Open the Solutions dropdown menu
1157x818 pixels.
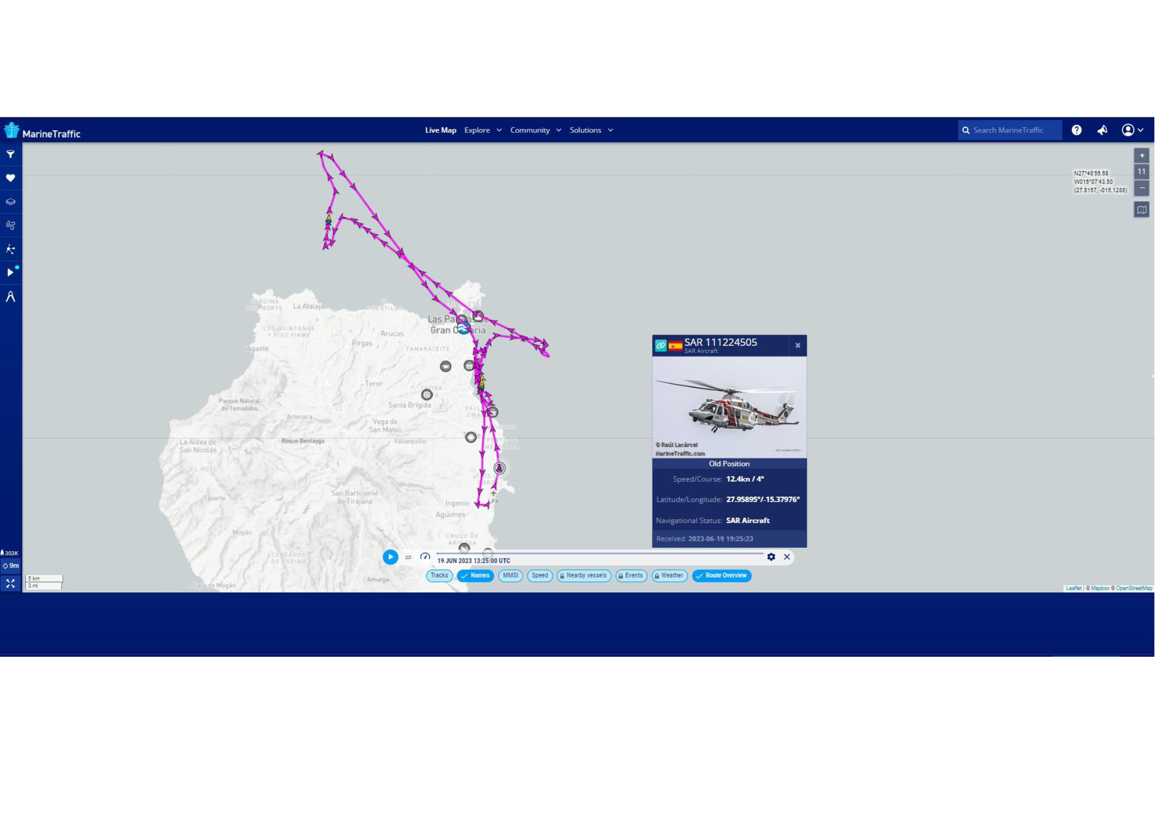click(x=591, y=130)
